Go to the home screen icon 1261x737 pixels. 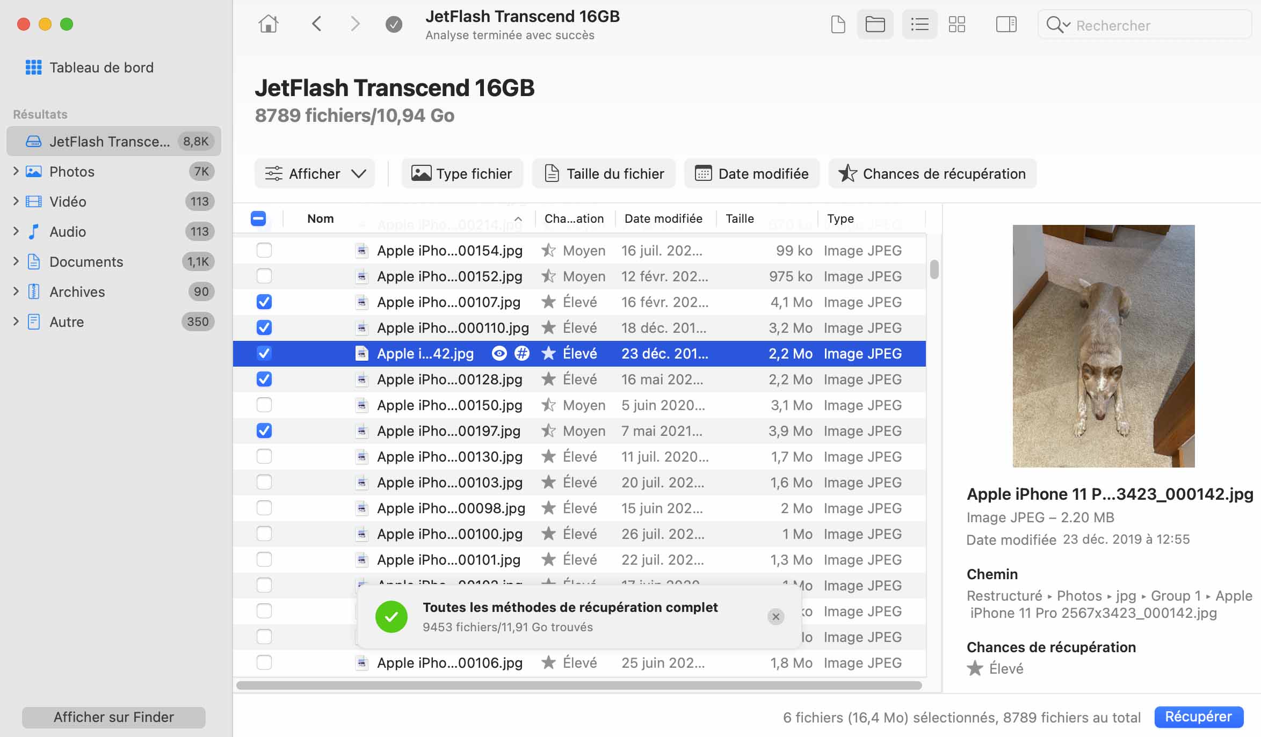pos(269,24)
